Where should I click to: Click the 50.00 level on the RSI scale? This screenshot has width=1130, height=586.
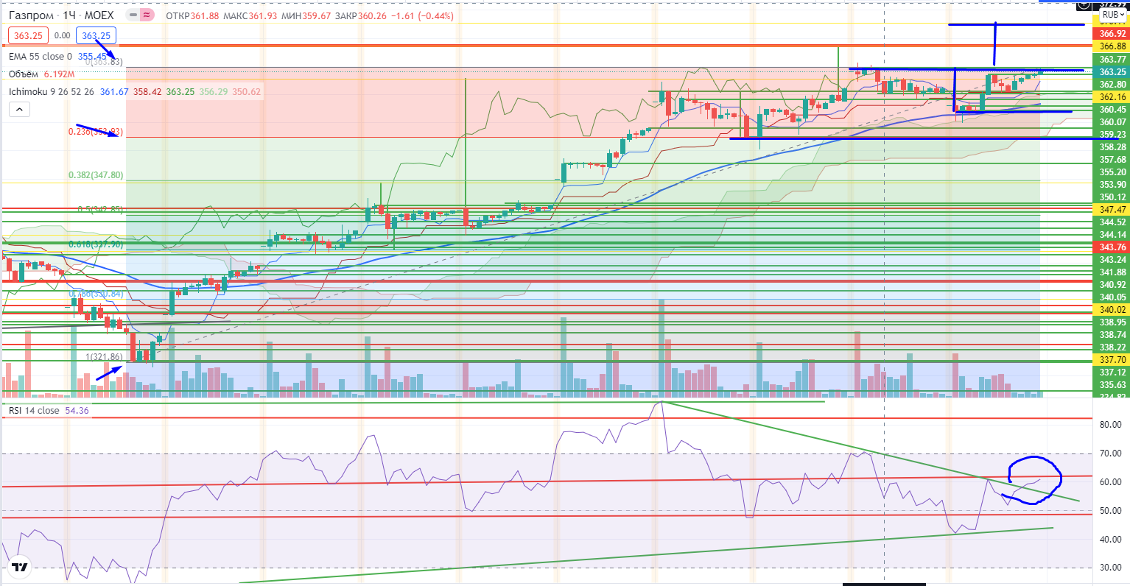pyautogui.click(x=1110, y=511)
